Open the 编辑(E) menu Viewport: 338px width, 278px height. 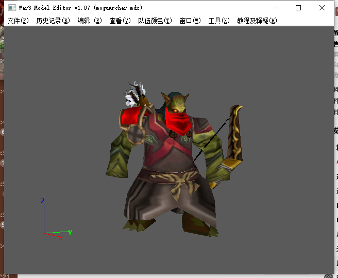point(90,21)
